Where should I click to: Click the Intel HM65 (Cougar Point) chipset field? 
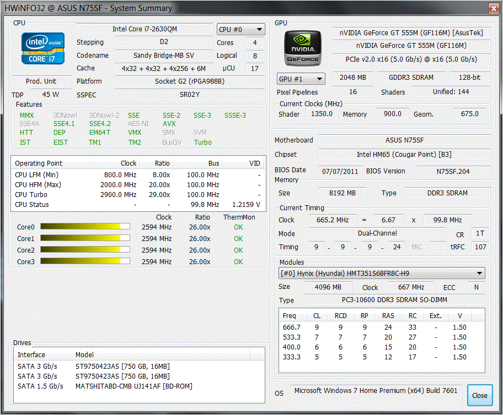(404, 155)
